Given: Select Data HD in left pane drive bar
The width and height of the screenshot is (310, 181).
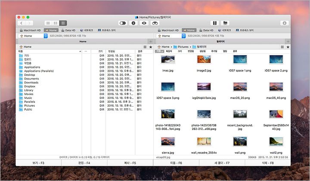Looking at the screenshot, I should (68, 30).
